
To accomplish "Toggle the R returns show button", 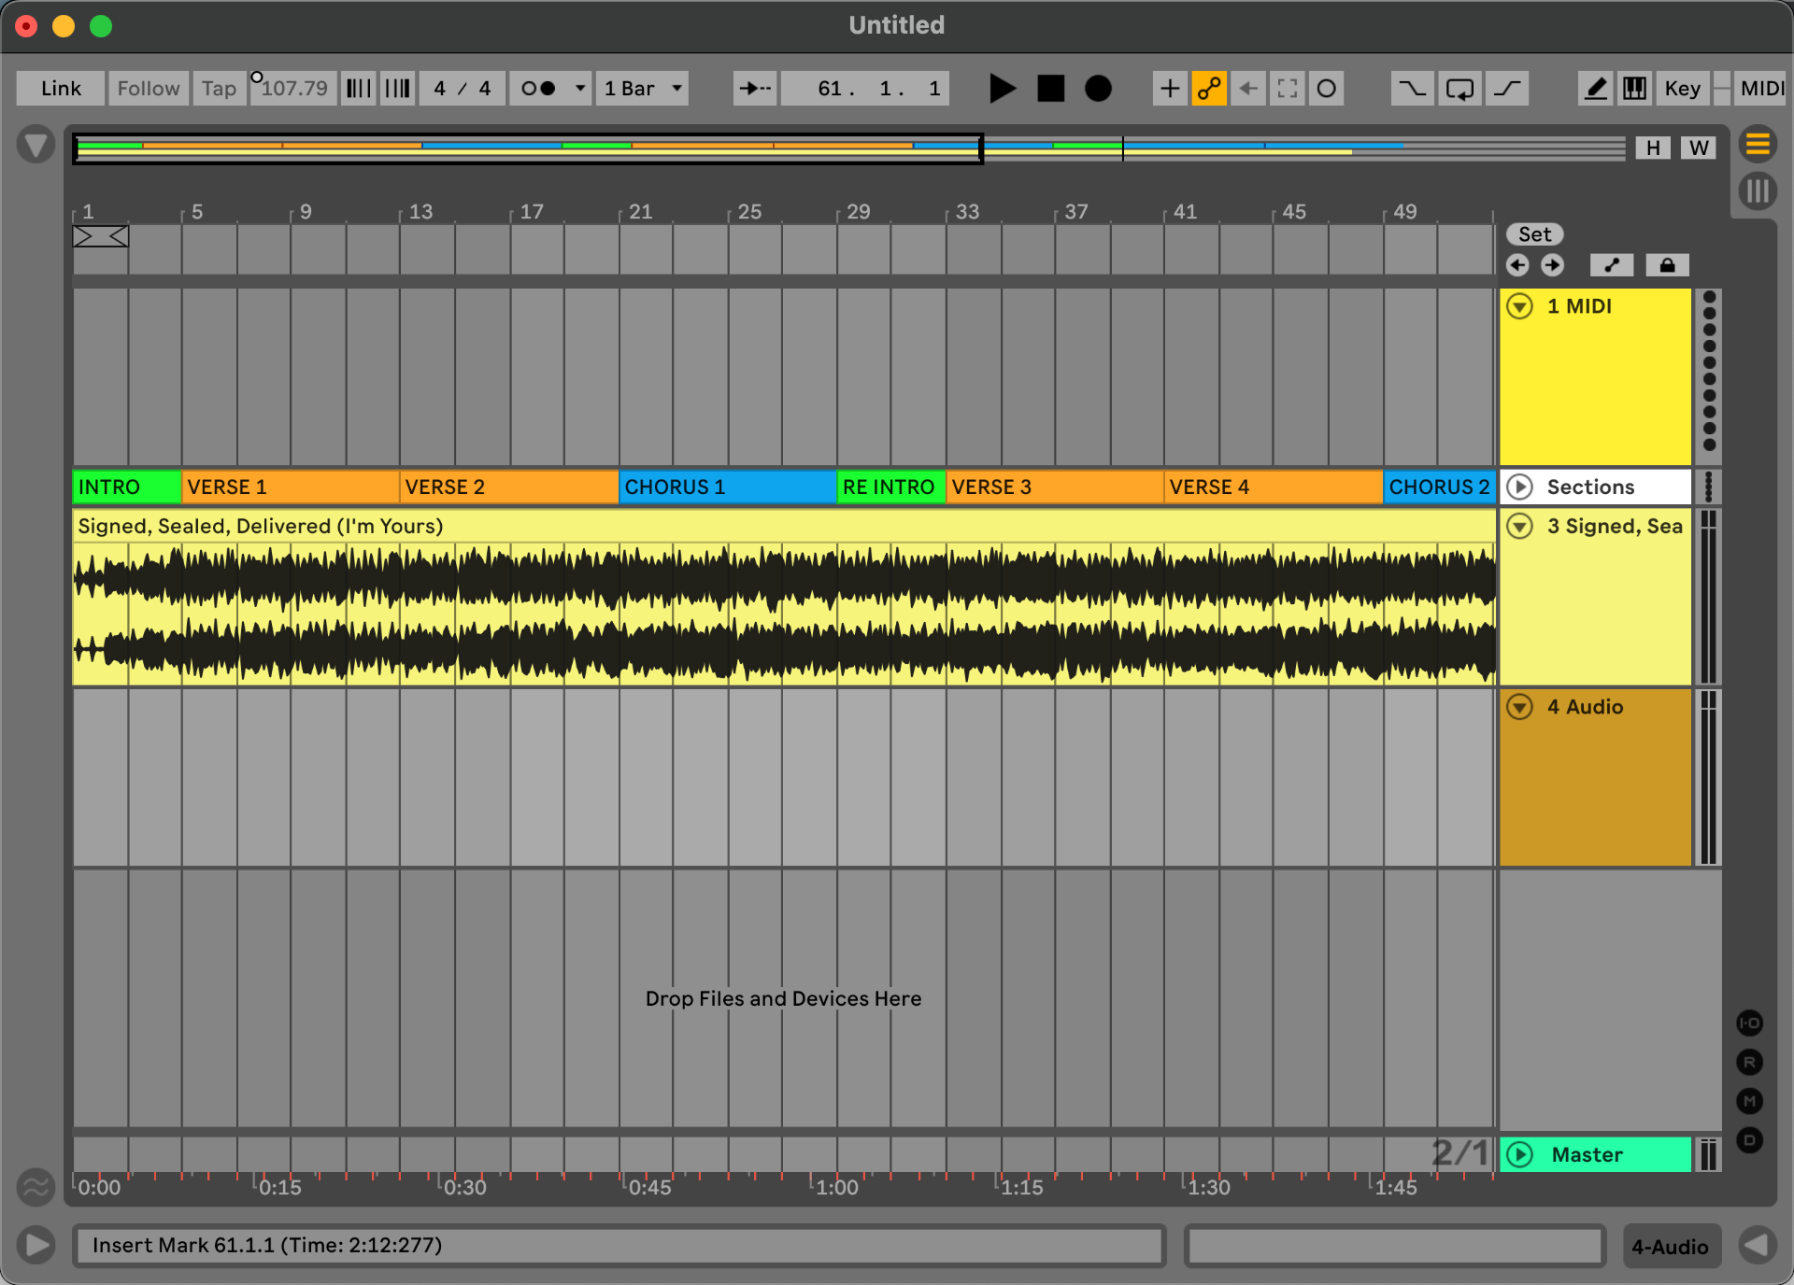I will coord(1750,1063).
